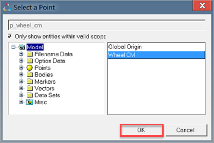The height and width of the screenshot is (143, 214).
Task: Click the Markers folder icon
Action: tap(30, 81)
